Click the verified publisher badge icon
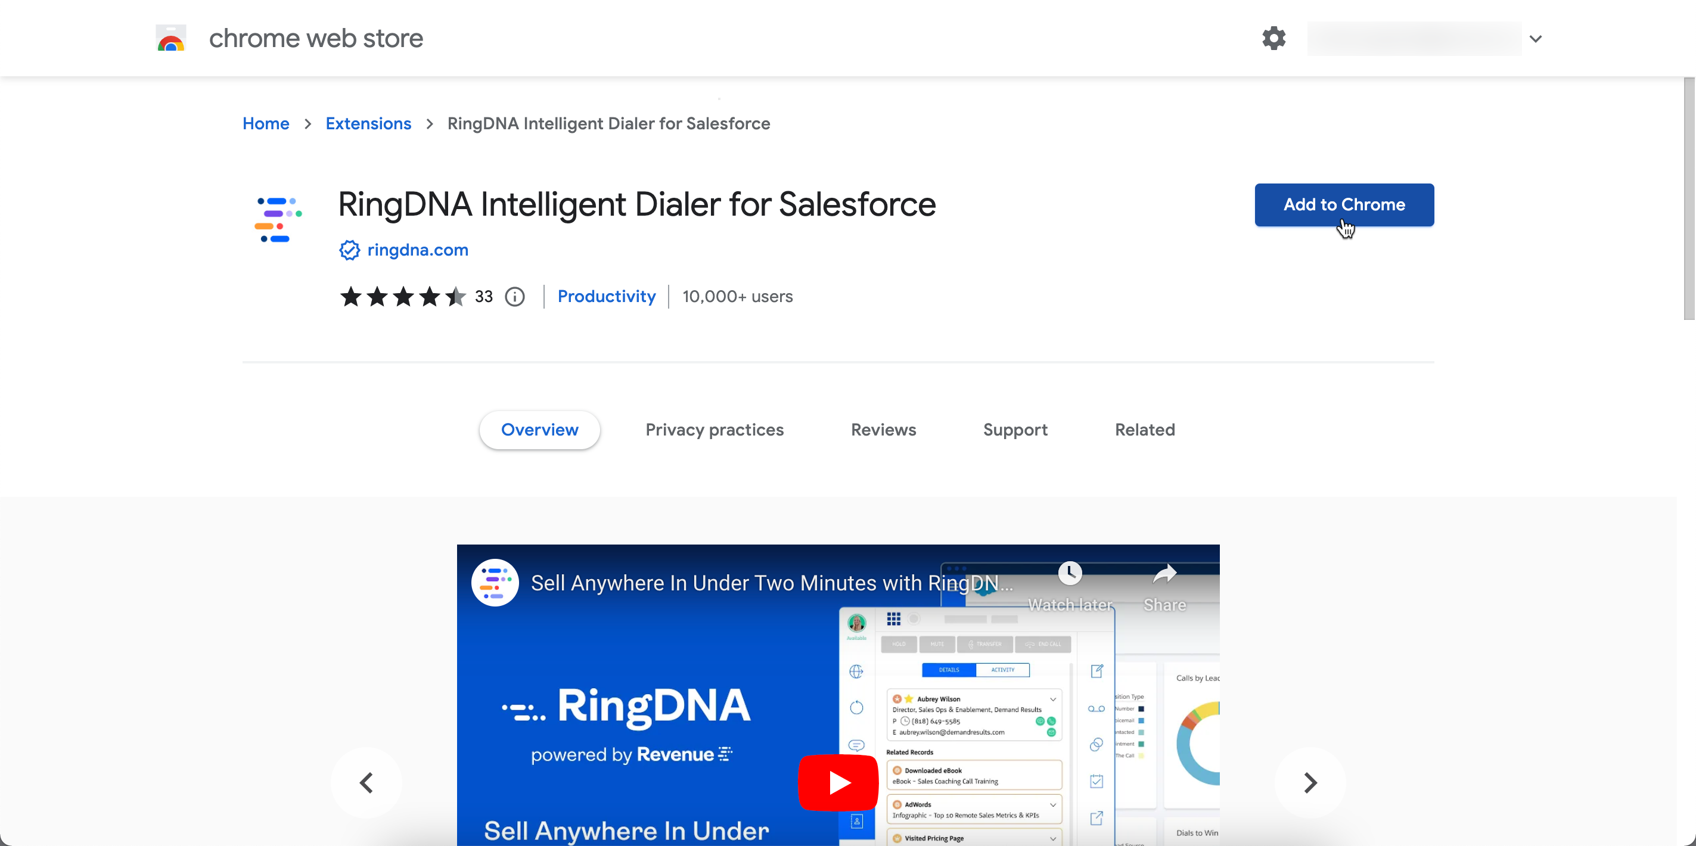 349,250
